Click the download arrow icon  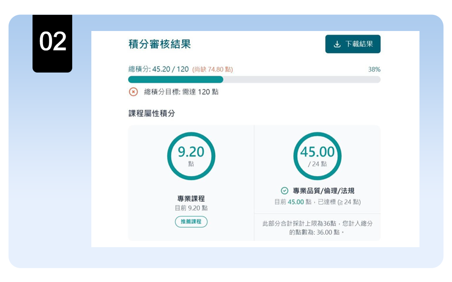click(337, 44)
